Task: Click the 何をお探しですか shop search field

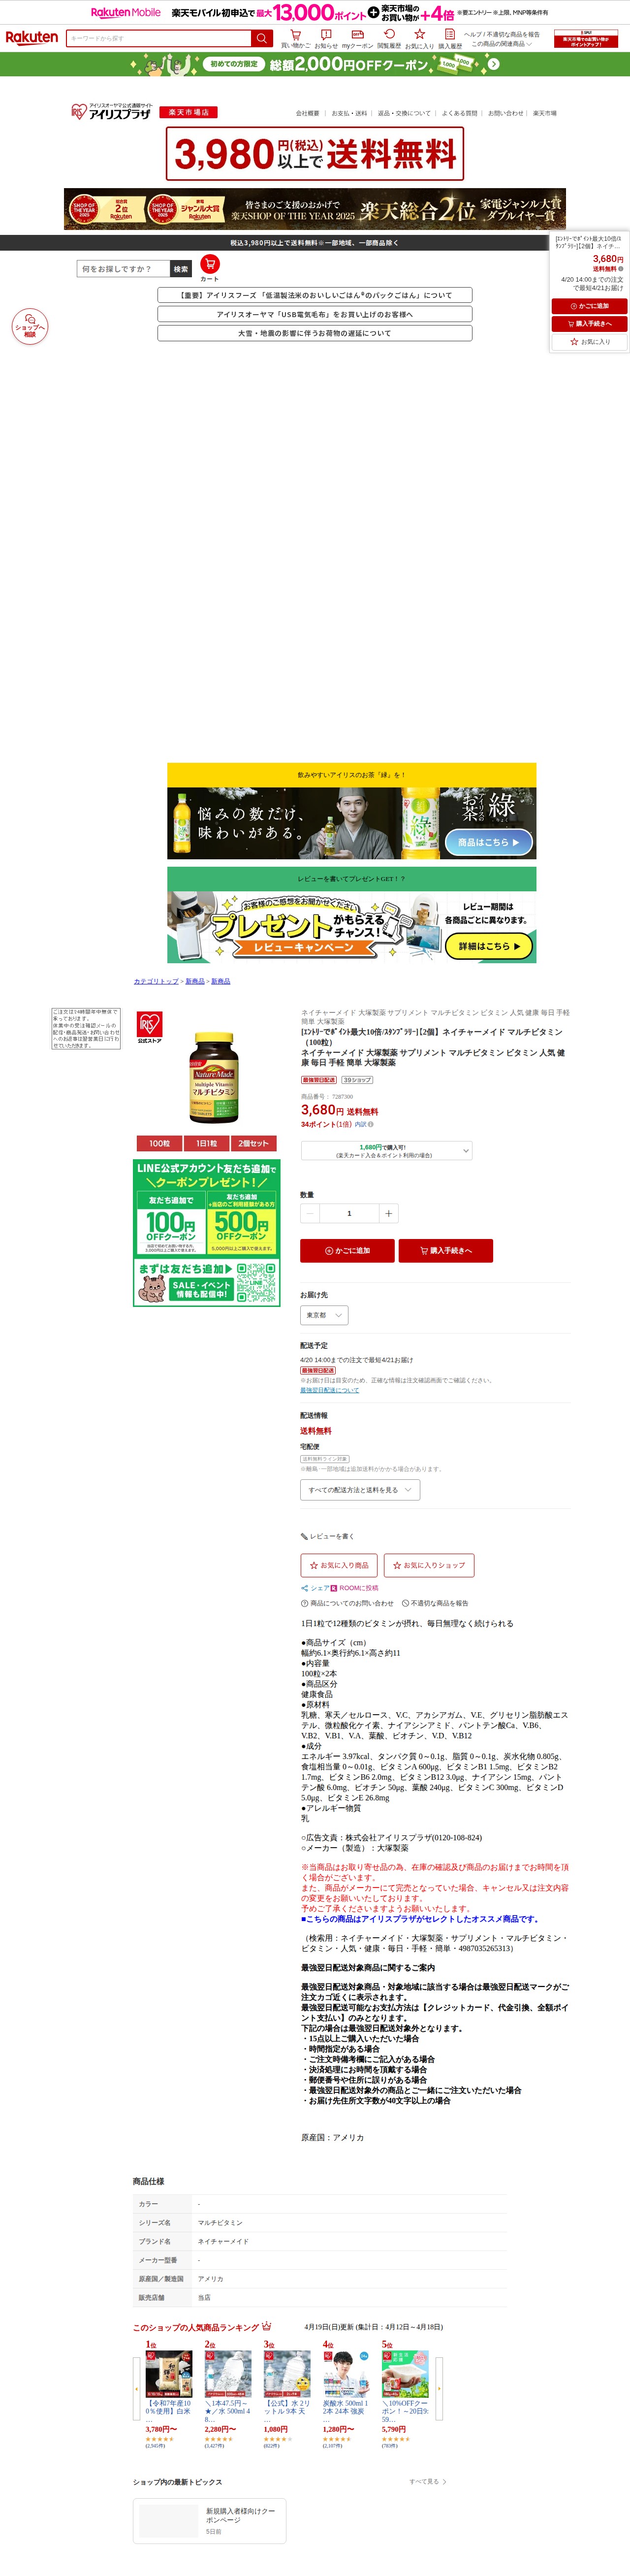Action: pyautogui.click(x=123, y=269)
